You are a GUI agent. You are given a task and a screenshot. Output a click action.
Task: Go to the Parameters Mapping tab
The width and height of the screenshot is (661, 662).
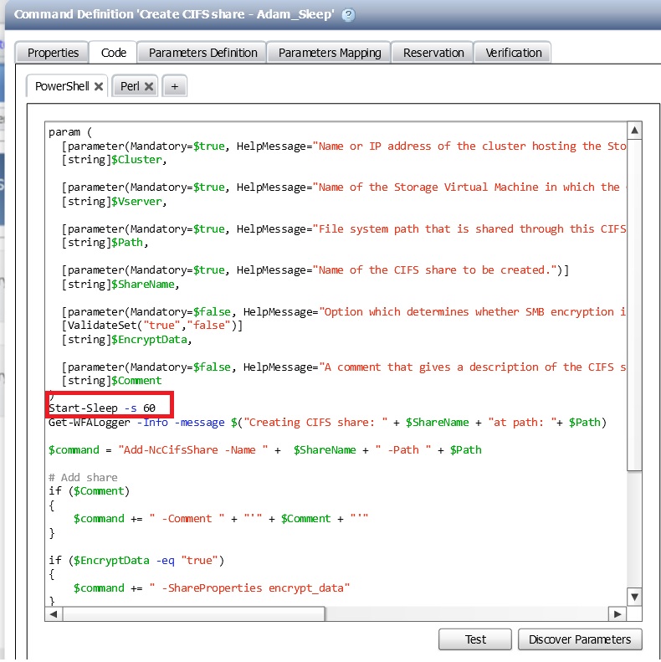click(330, 53)
